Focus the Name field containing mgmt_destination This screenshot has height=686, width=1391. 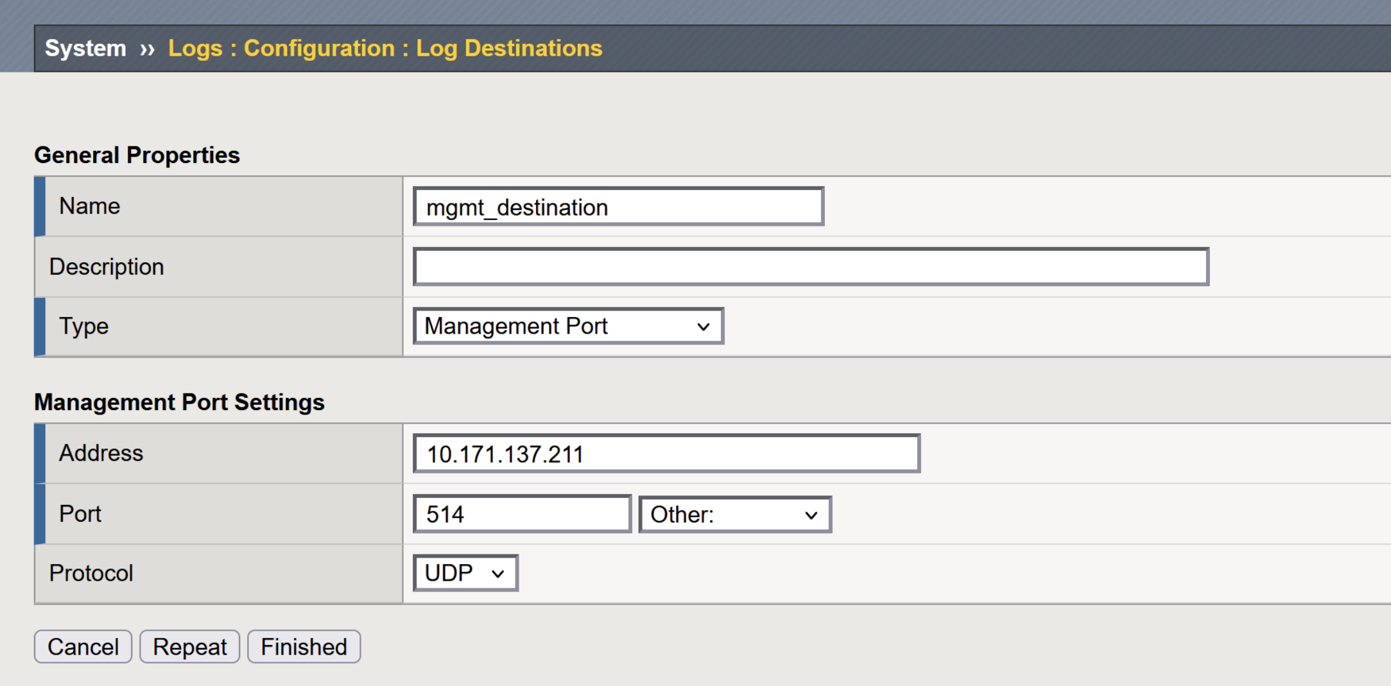click(x=618, y=207)
